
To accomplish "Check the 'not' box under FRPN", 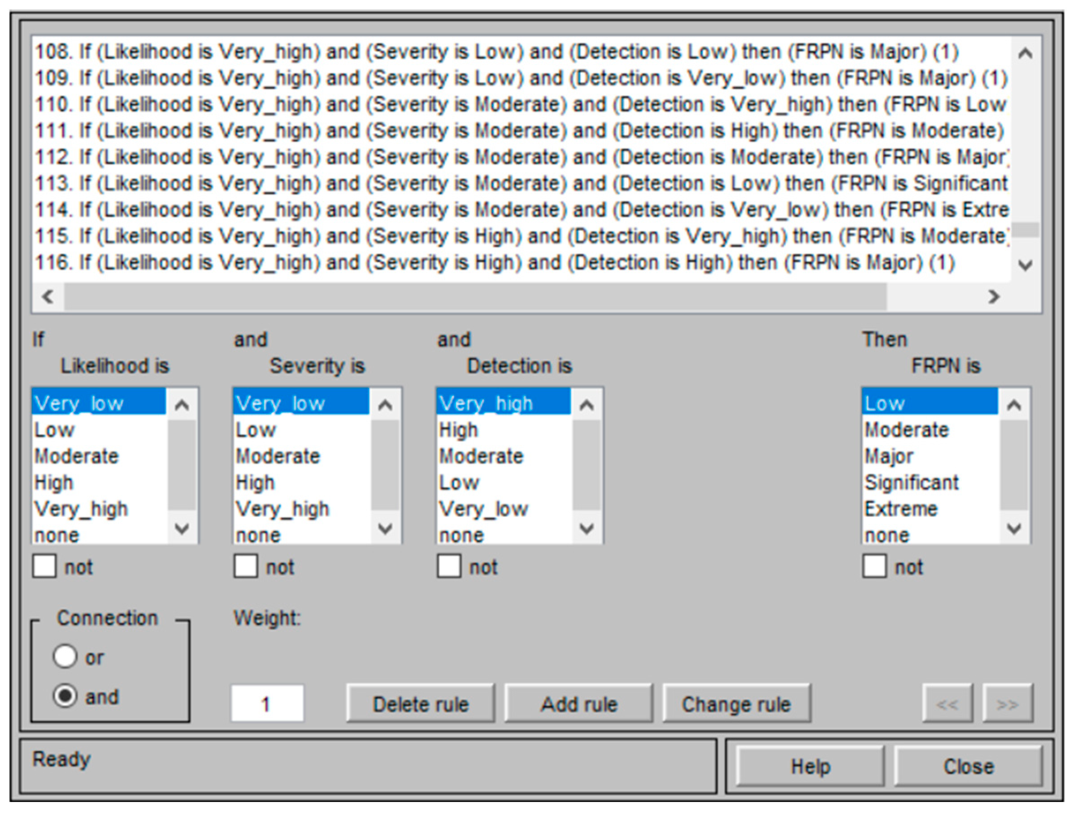I will [x=874, y=566].
